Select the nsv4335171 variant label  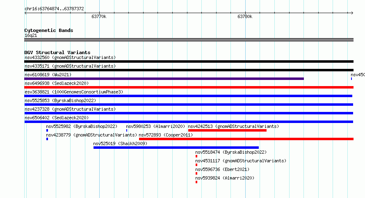click(x=70, y=66)
